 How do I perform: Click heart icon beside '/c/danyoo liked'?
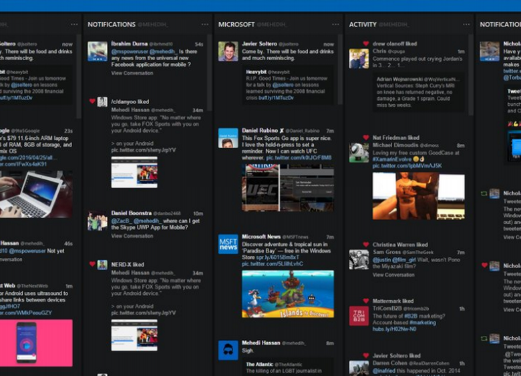[x=93, y=101]
